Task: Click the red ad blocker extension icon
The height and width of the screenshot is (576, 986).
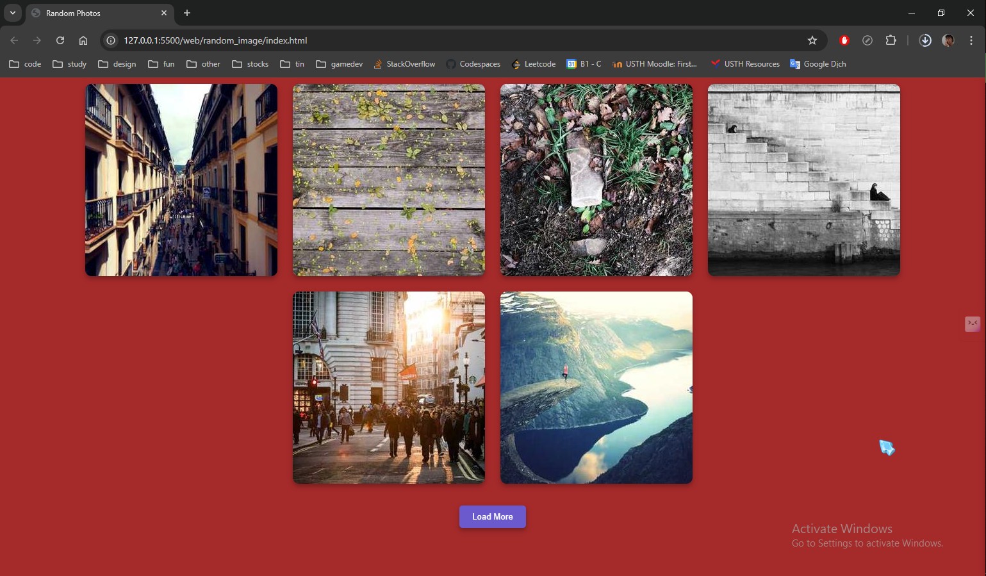Action: [x=844, y=40]
